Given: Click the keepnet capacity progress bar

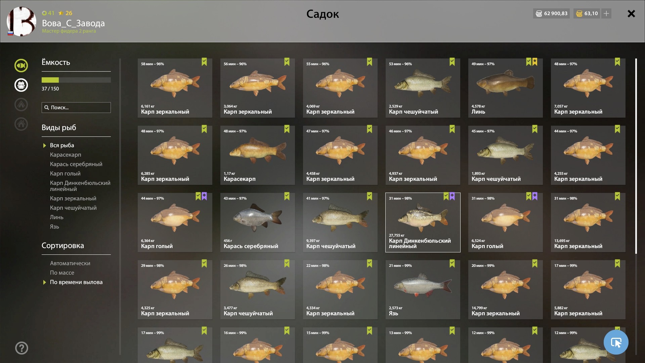Looking at the screenshot, I should tap(76, 80).
